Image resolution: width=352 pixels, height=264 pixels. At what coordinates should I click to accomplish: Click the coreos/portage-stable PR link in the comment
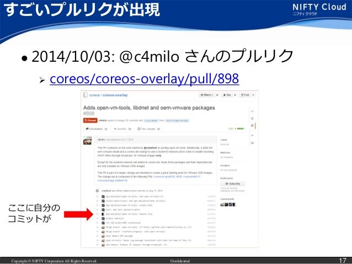coord(112,181)
